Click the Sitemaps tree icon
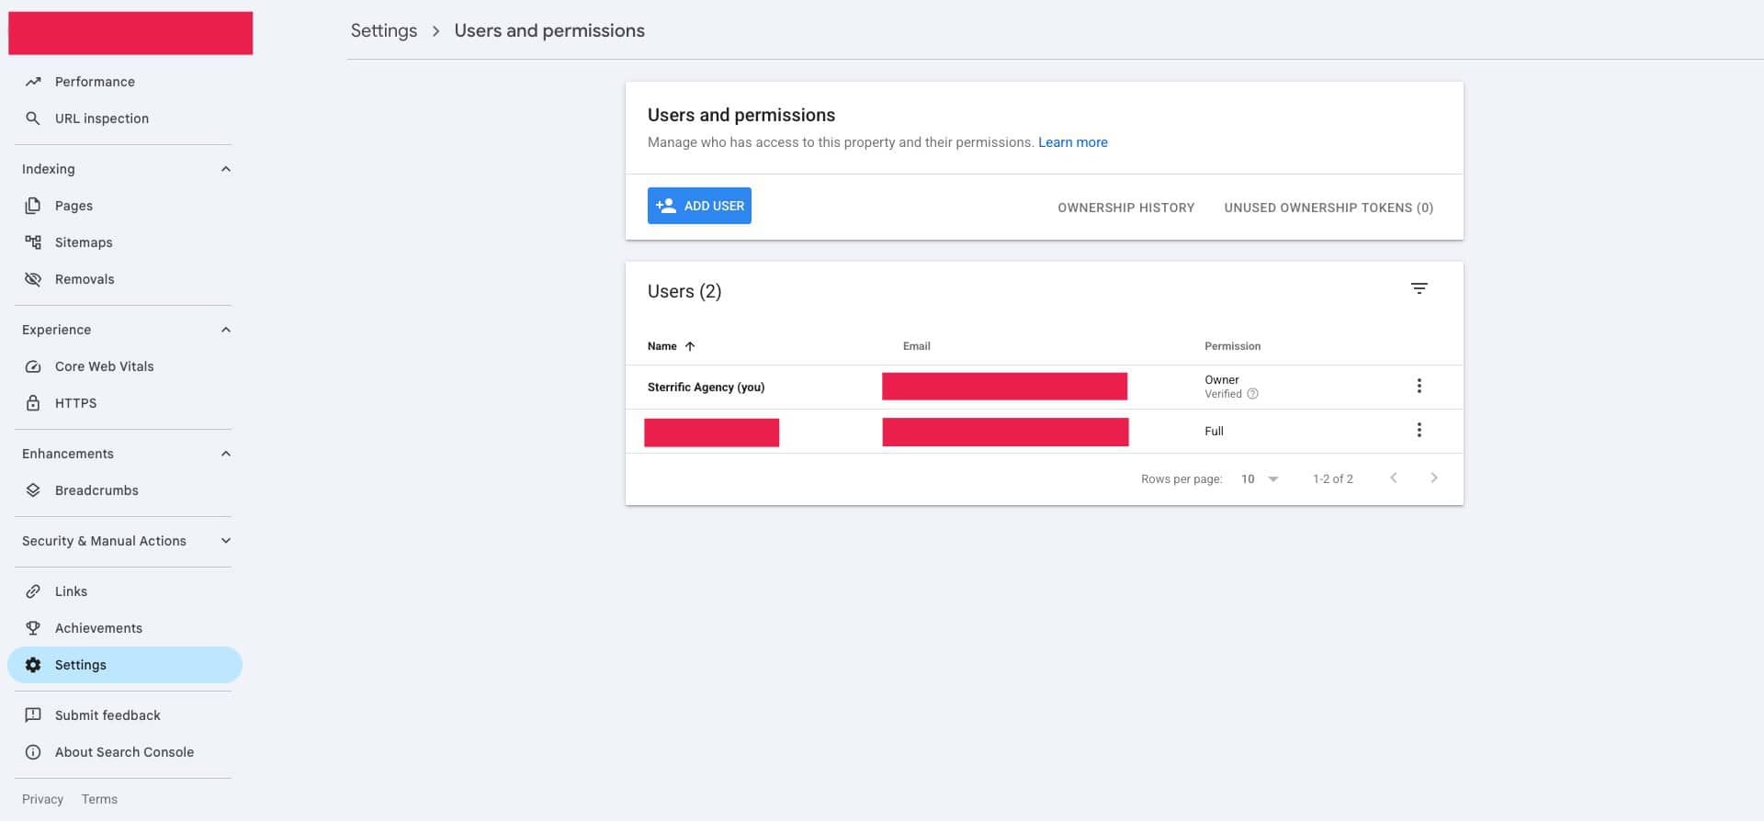Image resolution: width=1764 pixels, height=821 pixels. click(x=33, y=242)
